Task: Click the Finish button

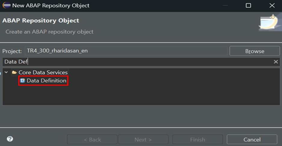Action: click(198, 139)
